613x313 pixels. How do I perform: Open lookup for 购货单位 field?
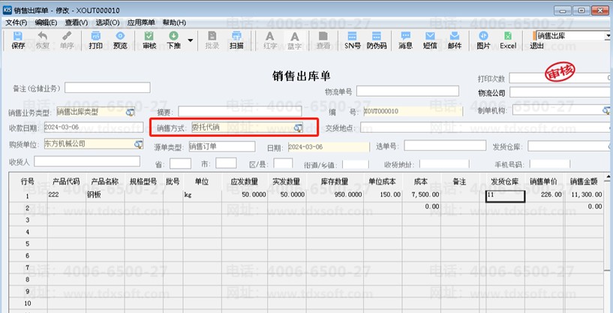pyautogui.click(x=139, y=144)
